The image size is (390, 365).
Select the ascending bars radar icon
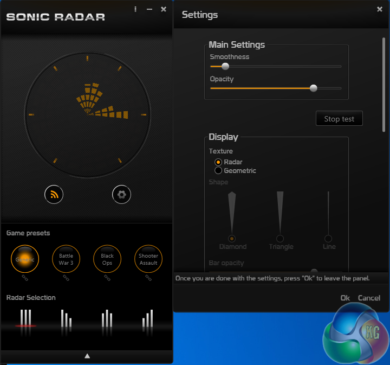click(x=148, y=319)
